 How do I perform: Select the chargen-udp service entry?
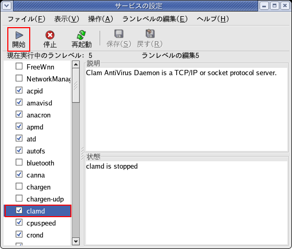point(37,199)
